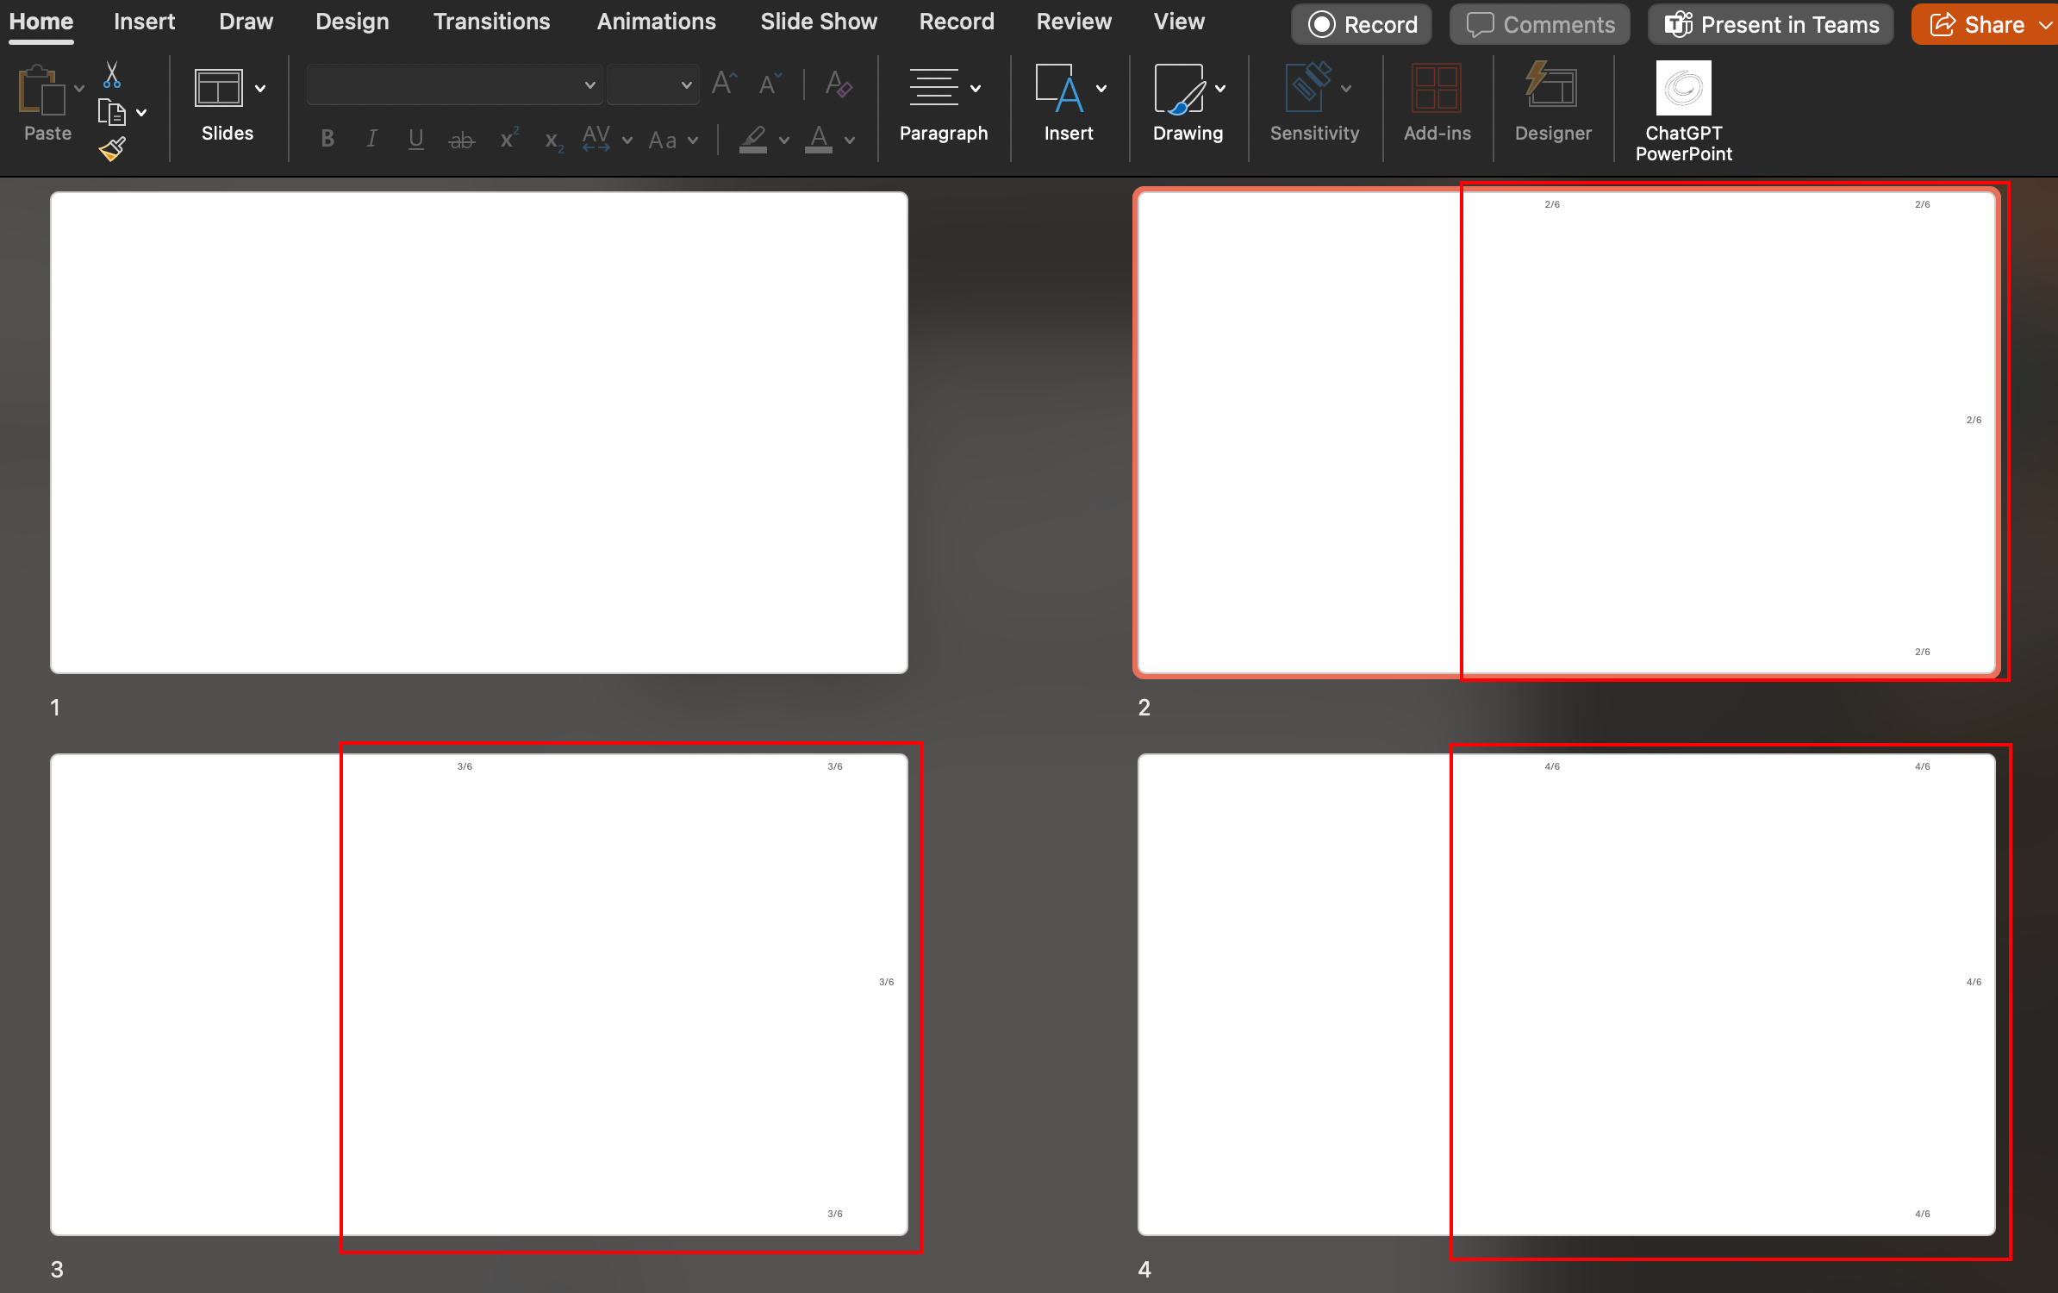Image resolution: width=2058 pixels, height=1293 pixels.
Task: Click the Share button
Action: coord(1978,24)
